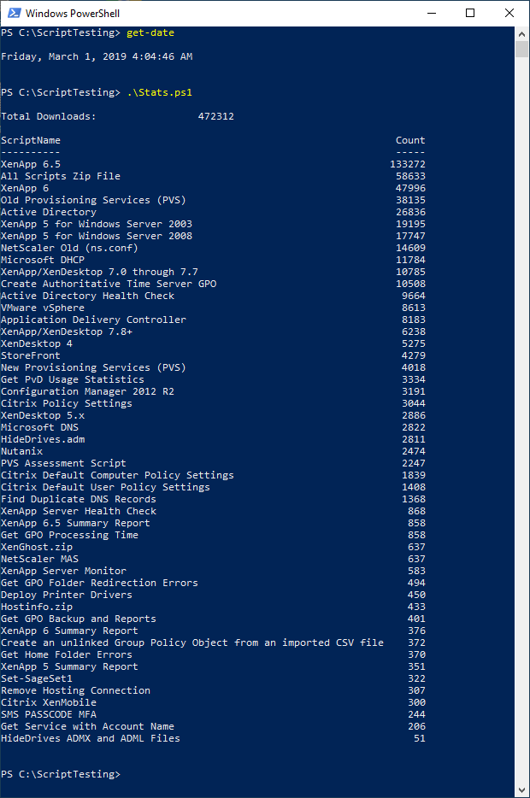Click the scrollbar down arrow
Screen dimensions: 530x798
[x=521, y=790]
